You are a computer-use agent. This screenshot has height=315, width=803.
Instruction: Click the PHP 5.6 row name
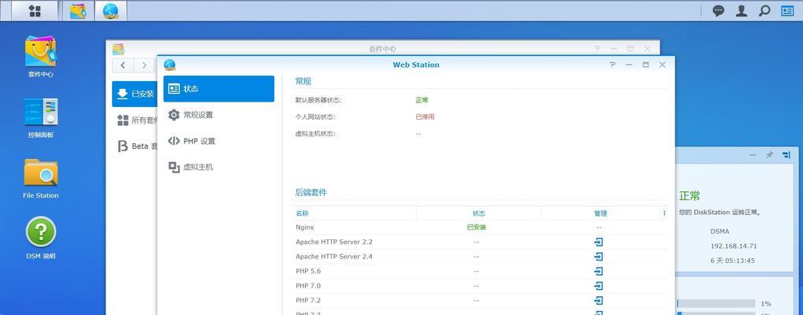pyautogui.click(x=308, y=271)
